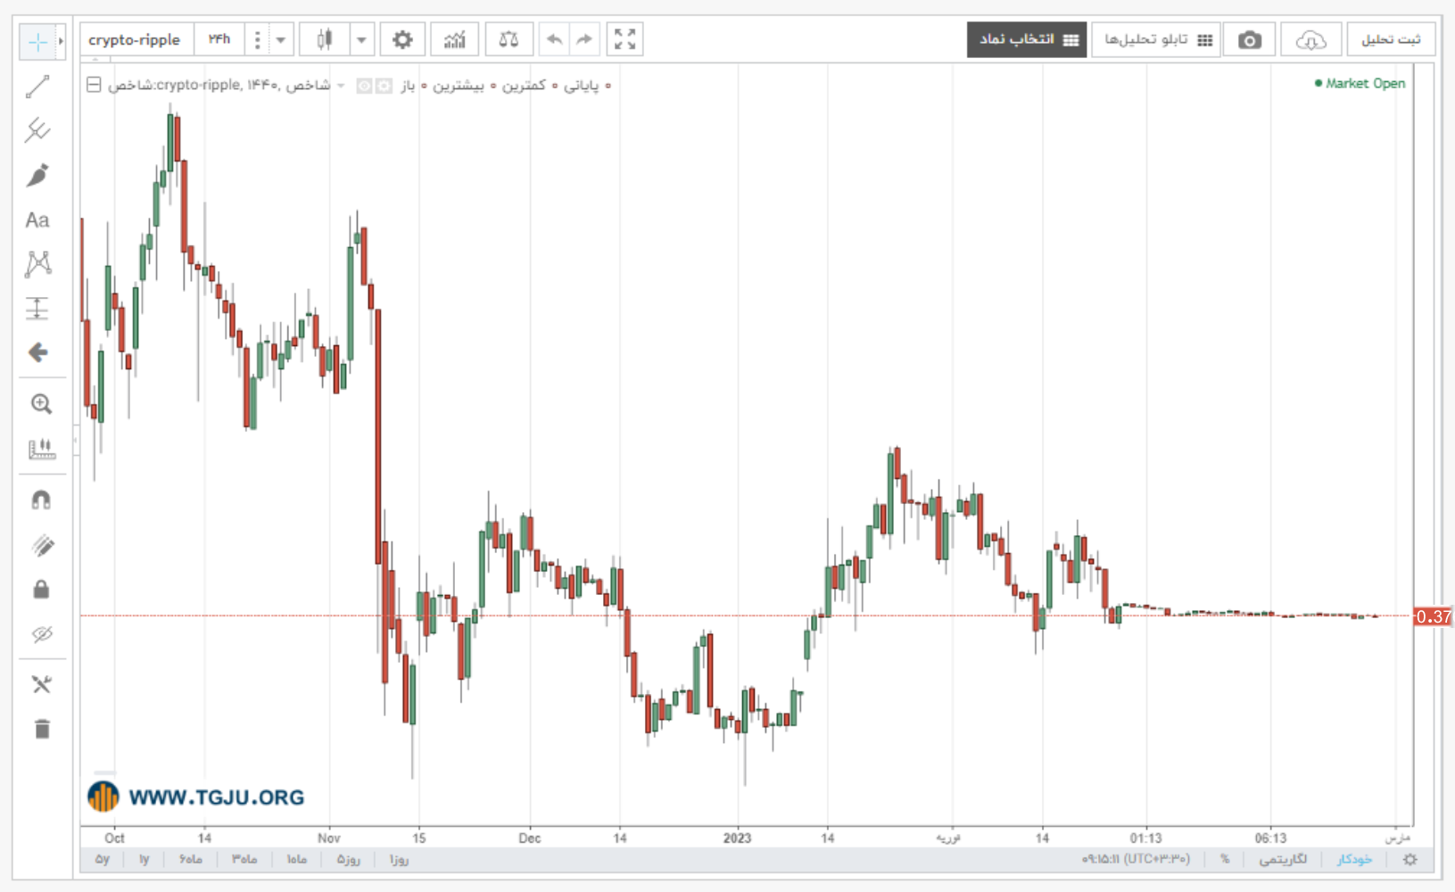The image size is (1455, 892).
Task: Toggle lock all drawing tools
Action: pyautogui.click(x=41, y=590)
